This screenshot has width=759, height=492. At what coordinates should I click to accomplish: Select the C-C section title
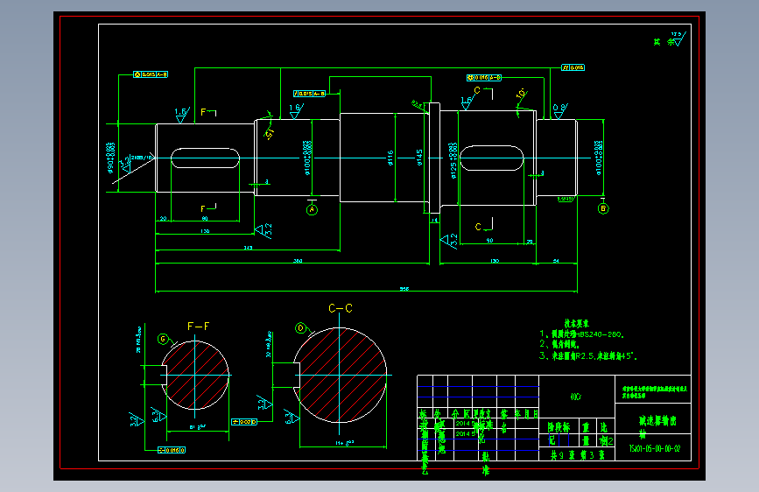(341, 308)
